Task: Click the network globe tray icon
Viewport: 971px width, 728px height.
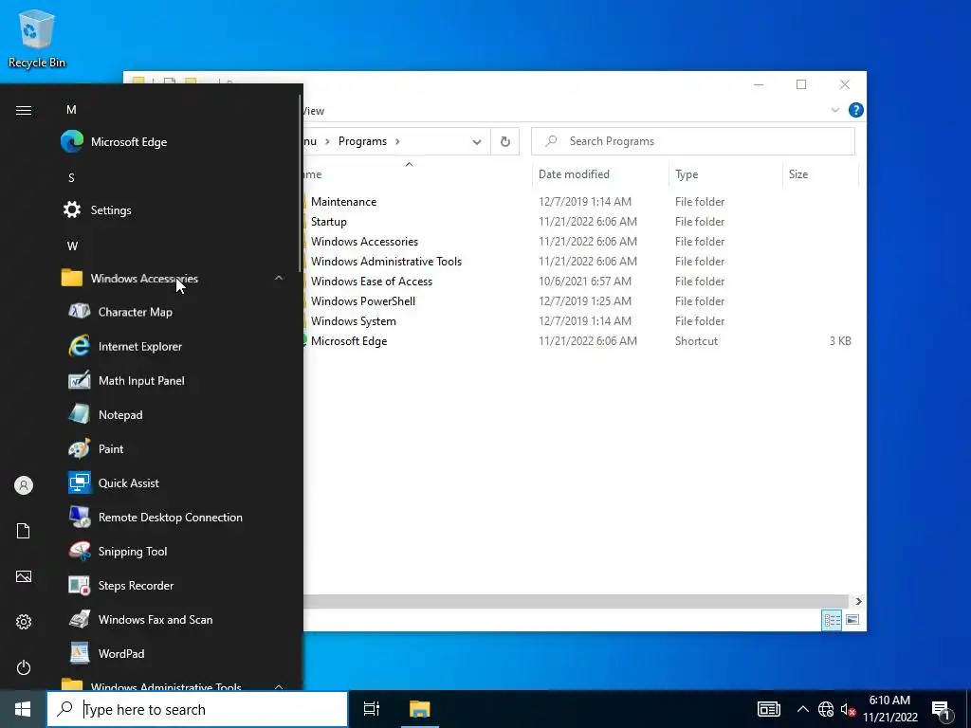Action: [x=826, y=709]
